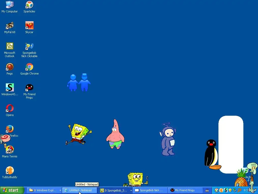Expand Windows Explorer taskbar group arrow

point(60,190)
